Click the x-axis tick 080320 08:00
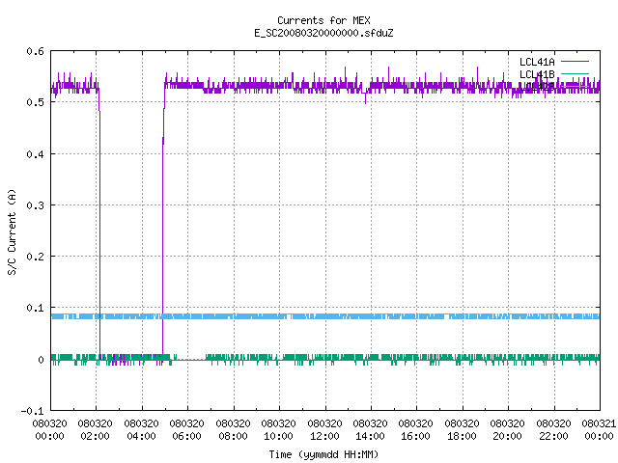The height and width of the screenshot is (463, 618). click(x=234, y=429)
